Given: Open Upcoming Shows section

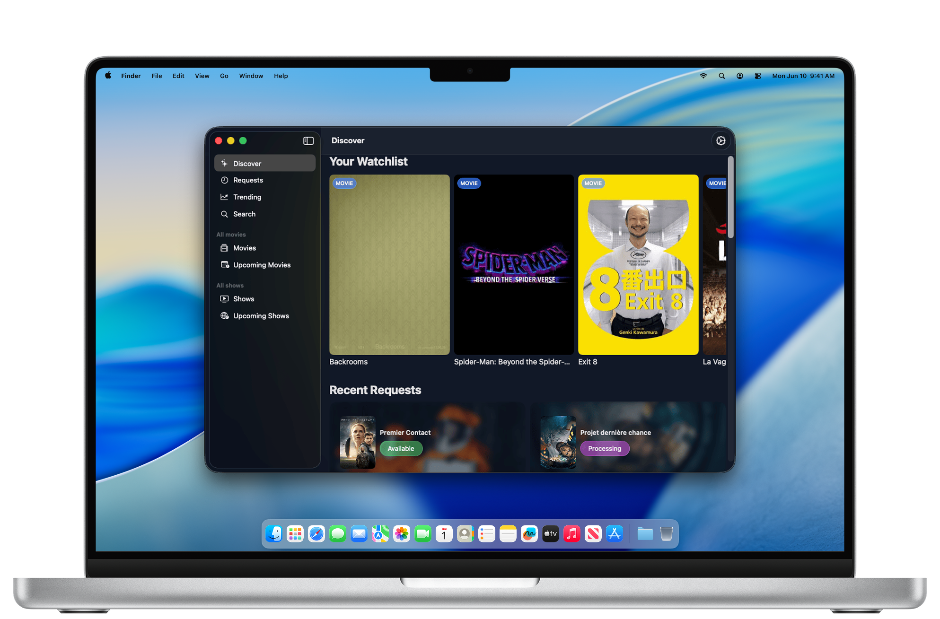Looking at the screenshot, I should click(x=261, y=316).
